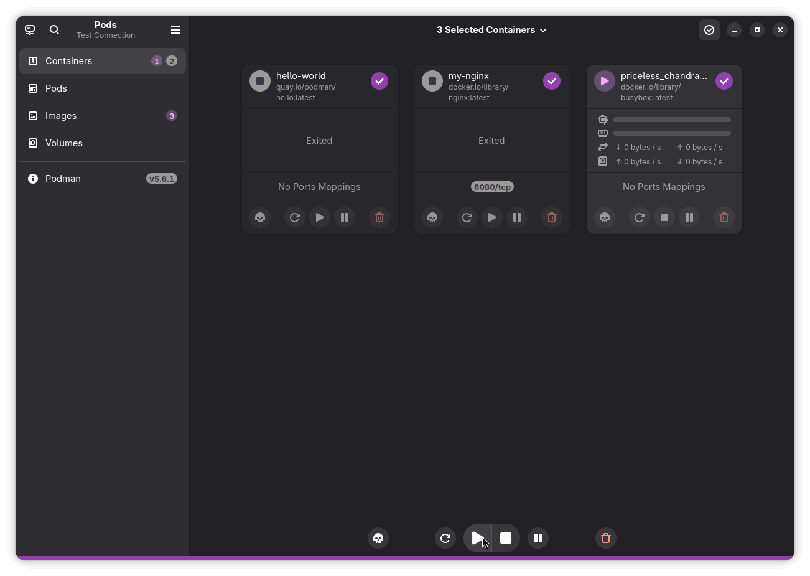Toggle the select-all circle in the titlebar

709,29
